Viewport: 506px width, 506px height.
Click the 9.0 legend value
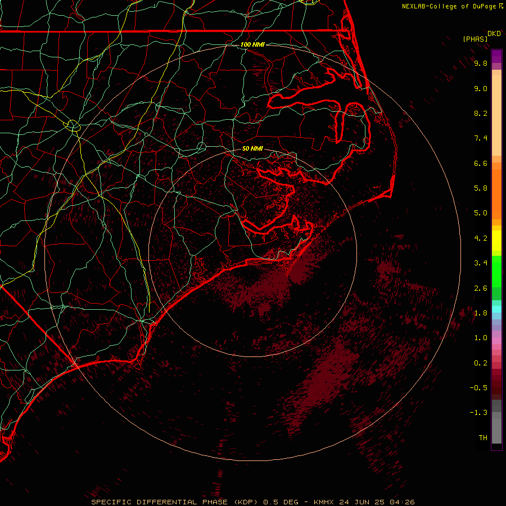coord(481,89)
